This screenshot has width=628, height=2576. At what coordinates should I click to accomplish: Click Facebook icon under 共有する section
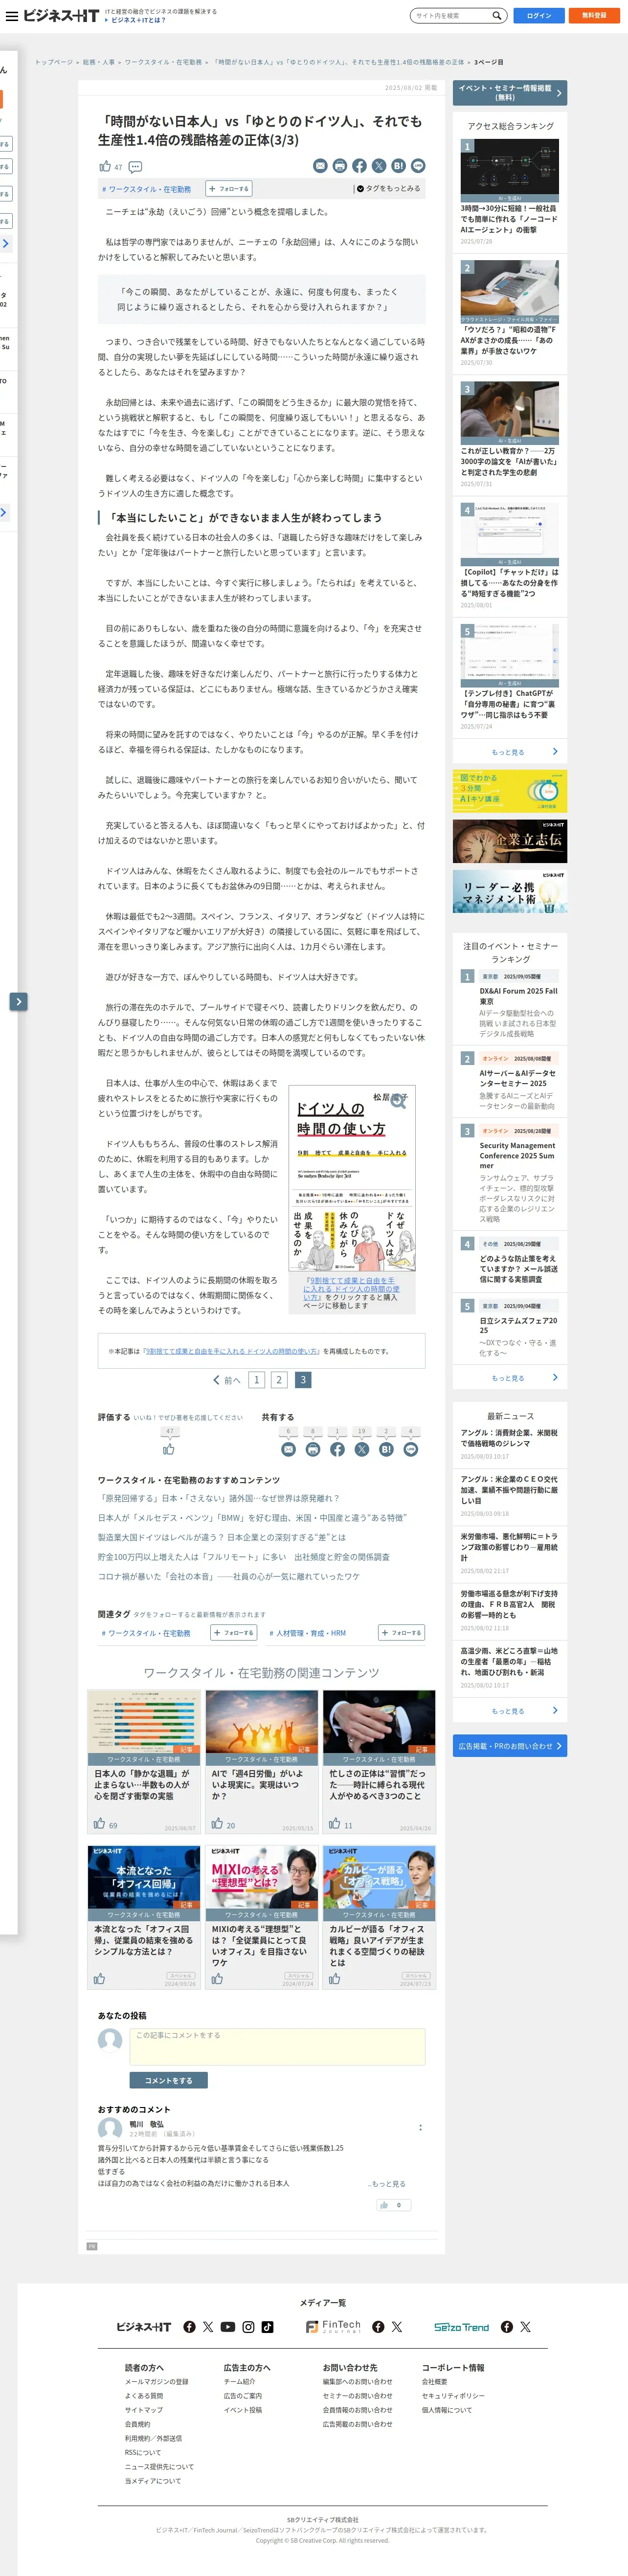click(337, 1449)
